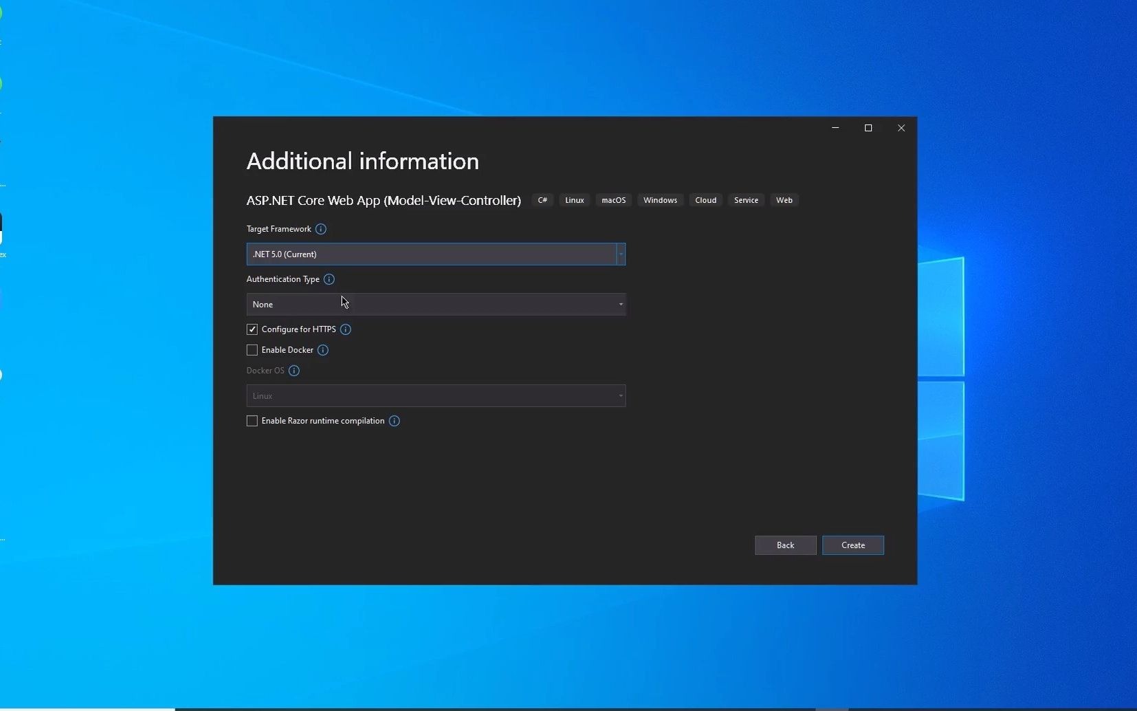Enable Razor runtime compilation checkbox

252,421
